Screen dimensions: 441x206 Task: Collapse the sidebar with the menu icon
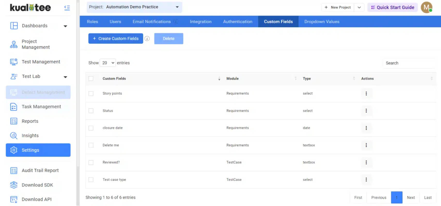pyautogui.click(x=67, y=8)
